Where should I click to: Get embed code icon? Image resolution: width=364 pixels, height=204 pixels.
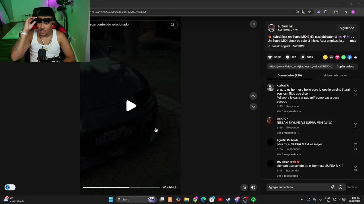coord(331,57)
